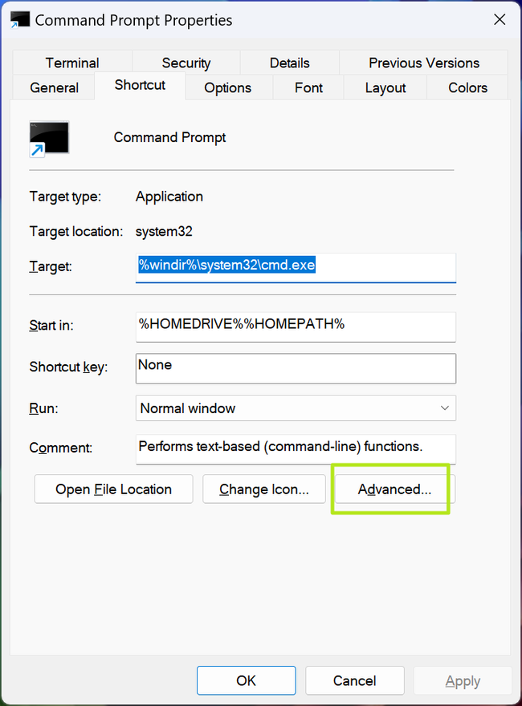
Task: Click the Command Prompt shortcut icon
Action: (49, 139)
